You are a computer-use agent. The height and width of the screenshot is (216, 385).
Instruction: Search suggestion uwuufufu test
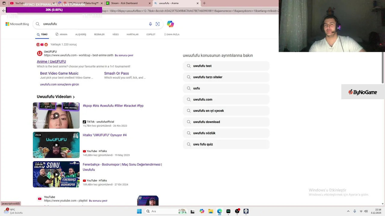click(226, 66)
